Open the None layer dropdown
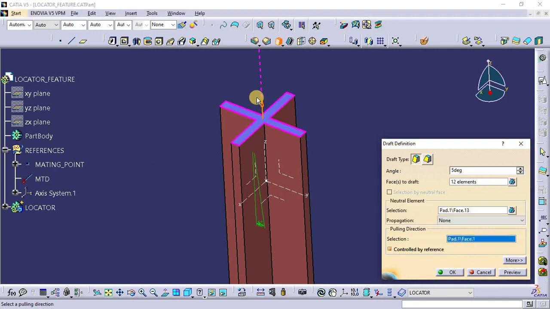The image size is (550, 309). [163, 25]
